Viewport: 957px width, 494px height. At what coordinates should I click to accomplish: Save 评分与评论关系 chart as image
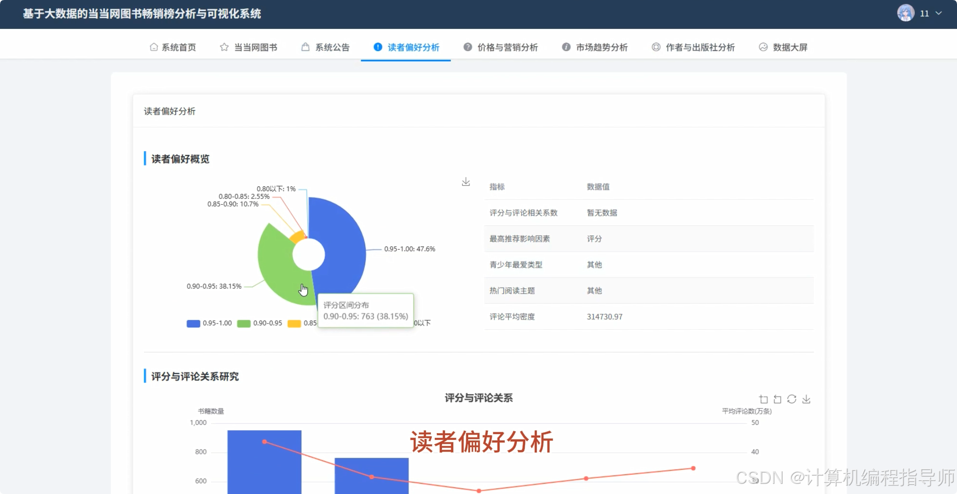806,399
